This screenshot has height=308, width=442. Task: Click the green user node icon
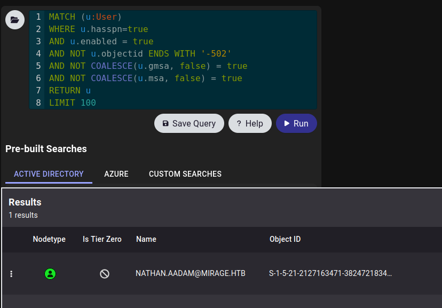pos(50,274)
